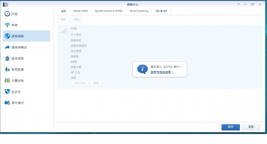267x144 pixels.
Task: Click the 訊號詳細資訊 signal details label
Action: (x=79, y=46)
